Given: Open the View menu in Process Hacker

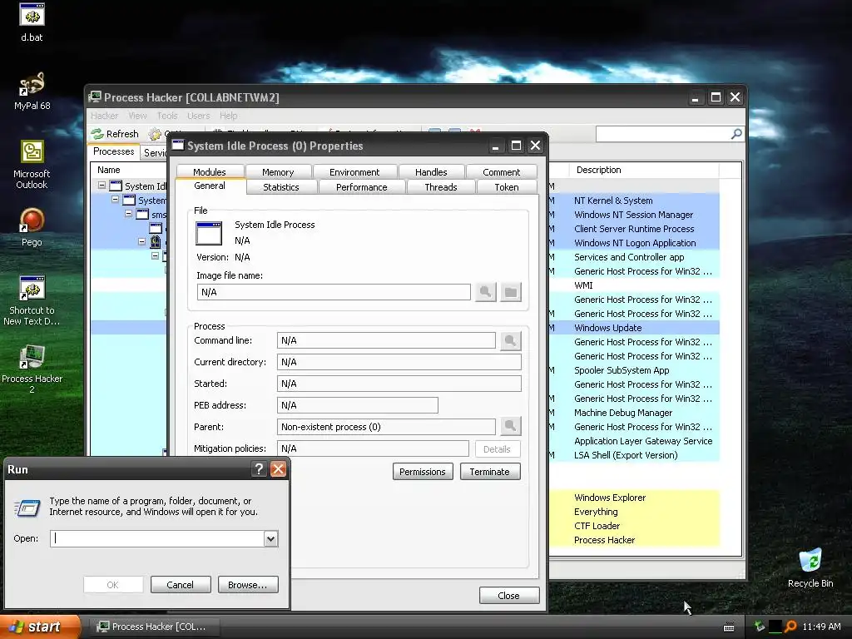Looking at the screenshot, I should point(137,116).
